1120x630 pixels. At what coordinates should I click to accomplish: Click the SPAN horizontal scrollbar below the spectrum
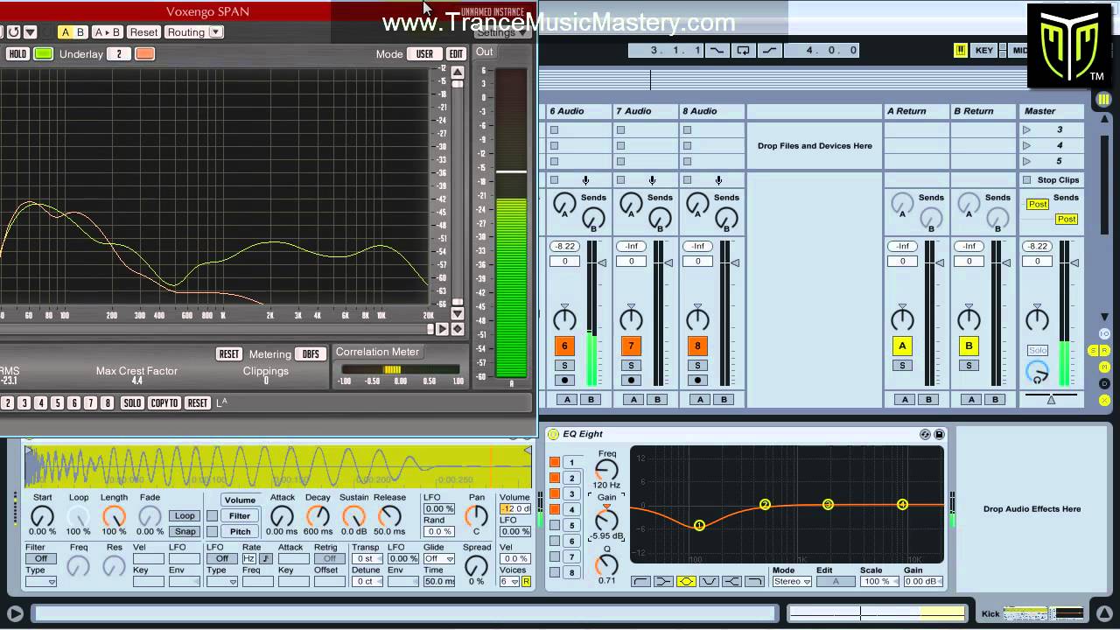[x=215, y=329]
